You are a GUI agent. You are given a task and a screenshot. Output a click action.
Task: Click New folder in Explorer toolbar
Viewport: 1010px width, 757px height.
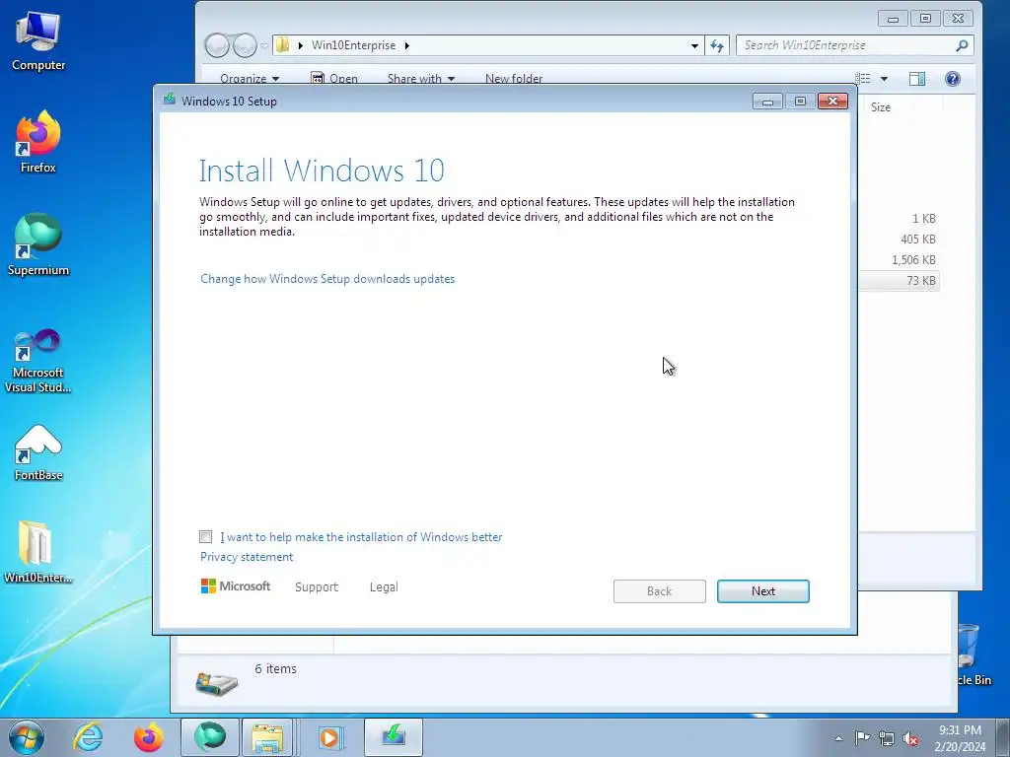pos(513,79)
